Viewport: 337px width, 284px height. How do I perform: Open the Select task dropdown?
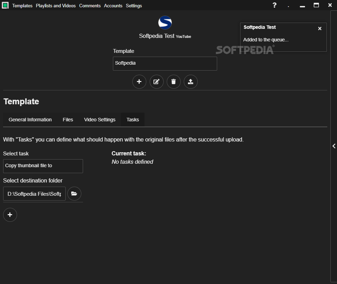coord(43,166)
